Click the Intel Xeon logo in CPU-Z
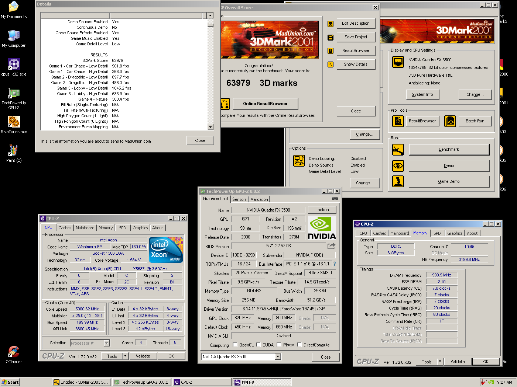Viewport: 517px width, 387px height. click(166, 250)
